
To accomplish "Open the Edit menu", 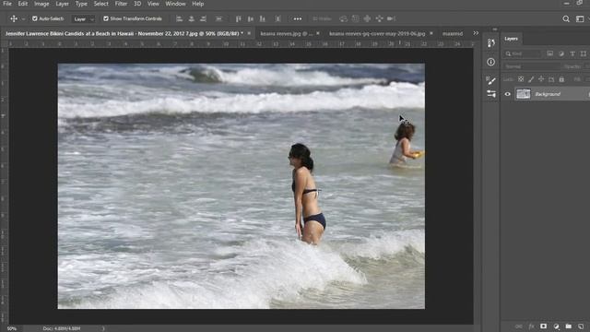I will [23, 4].
